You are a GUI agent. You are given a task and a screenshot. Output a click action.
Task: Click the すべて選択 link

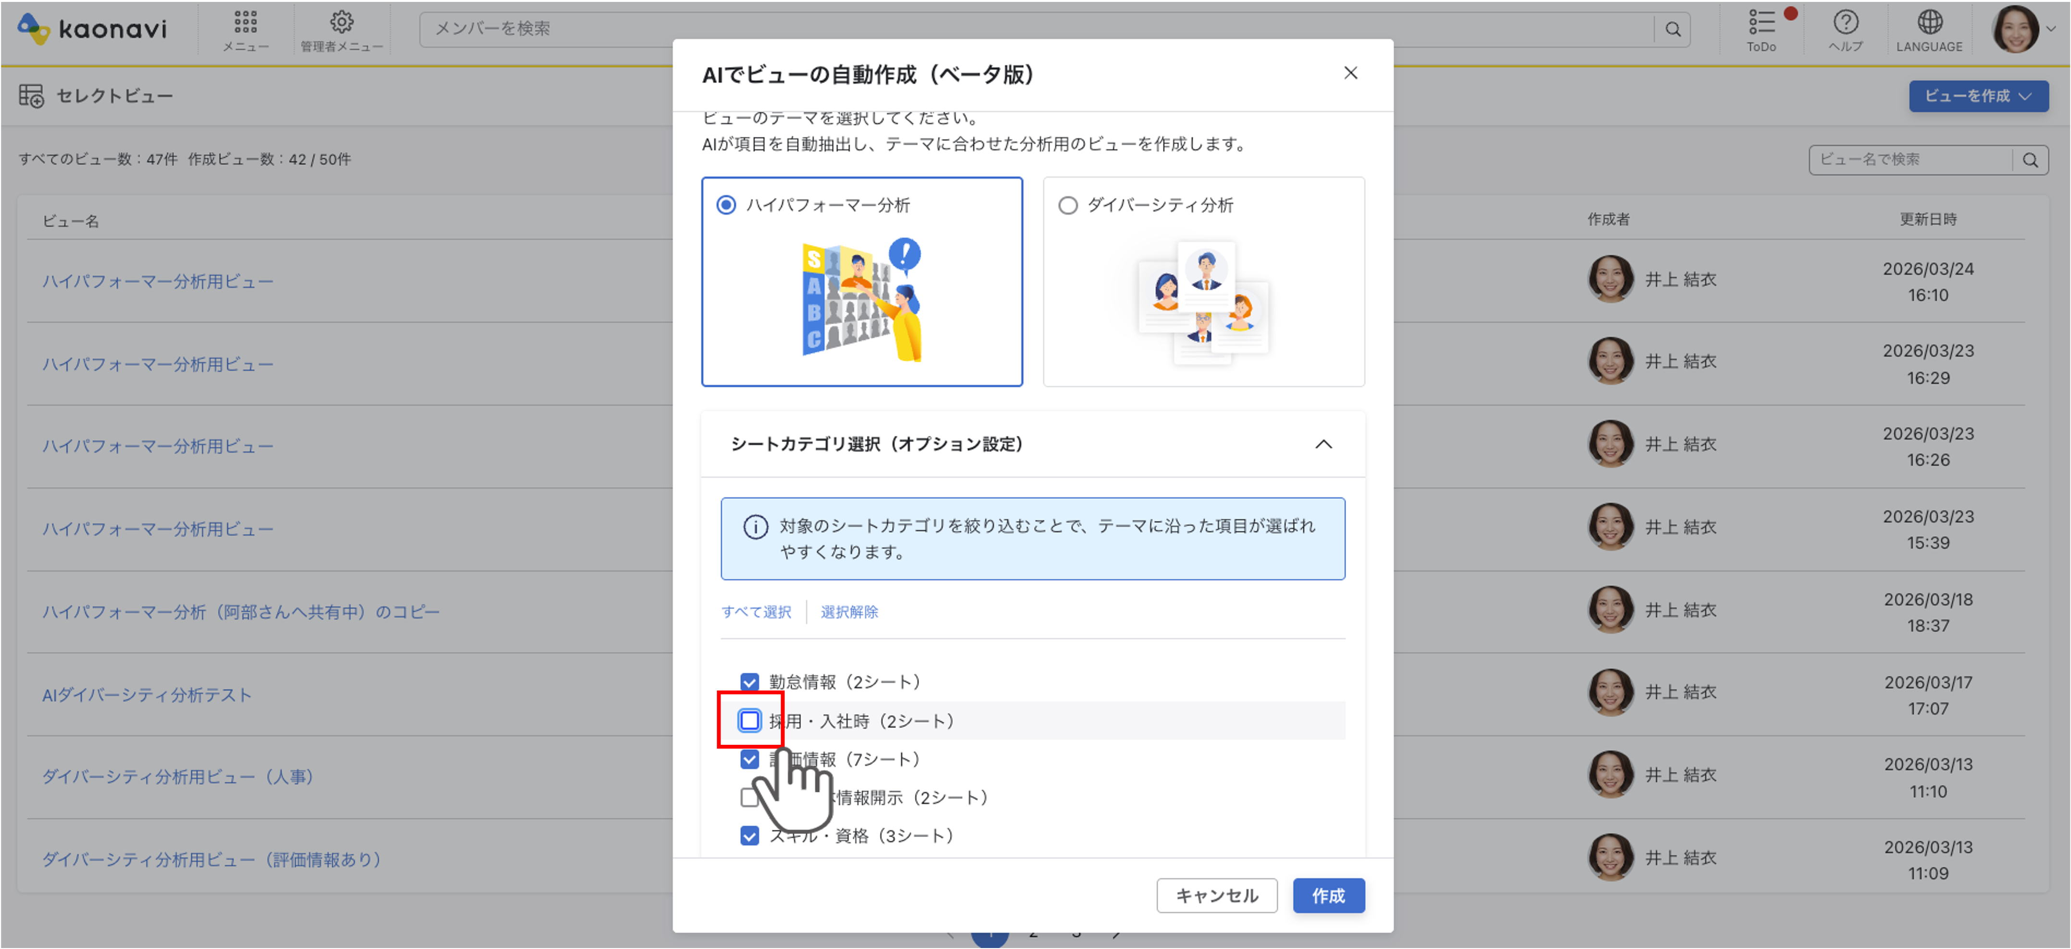[756, 612]
